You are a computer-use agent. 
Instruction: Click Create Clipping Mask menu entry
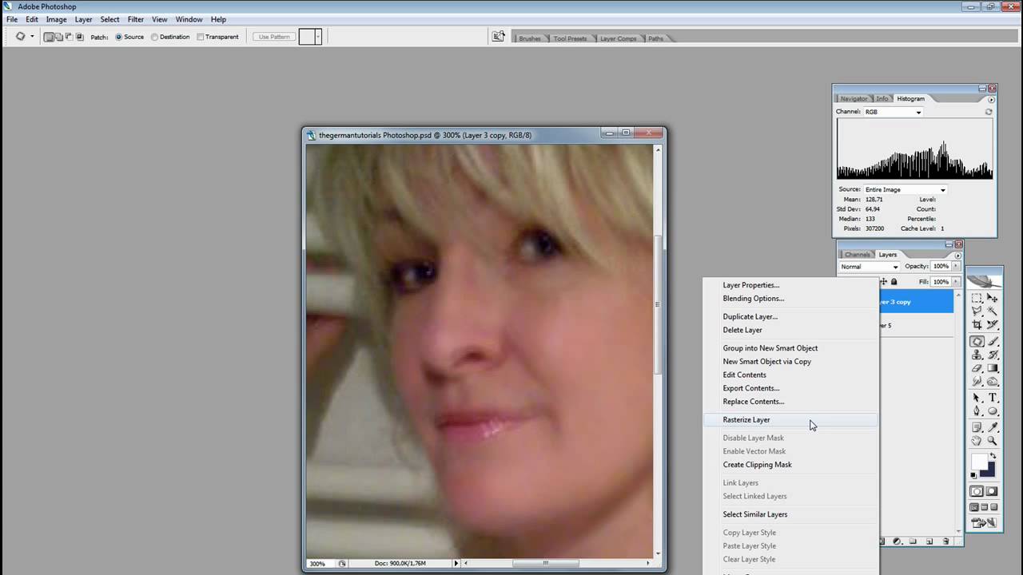click(757, 465)
